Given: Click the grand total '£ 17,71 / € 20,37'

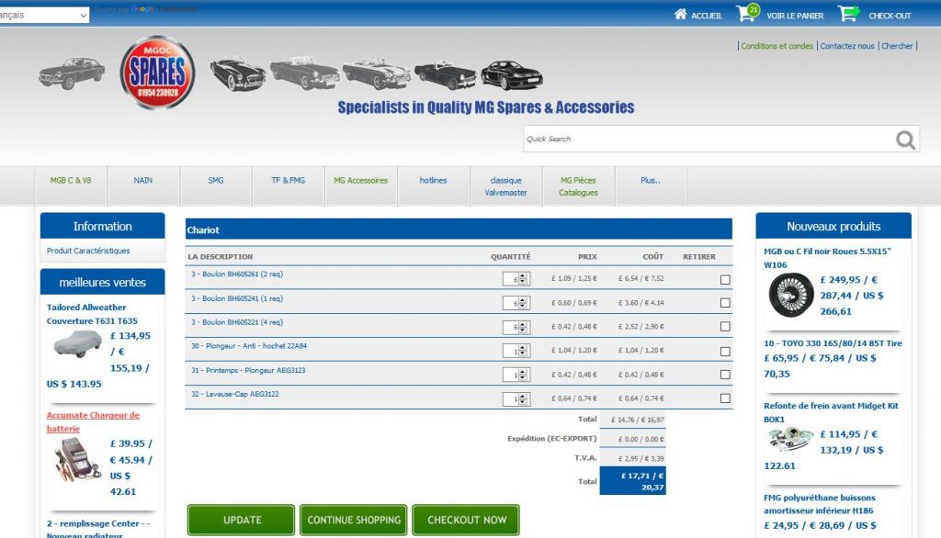Looking at the screenshot, I should coord(633,481).
